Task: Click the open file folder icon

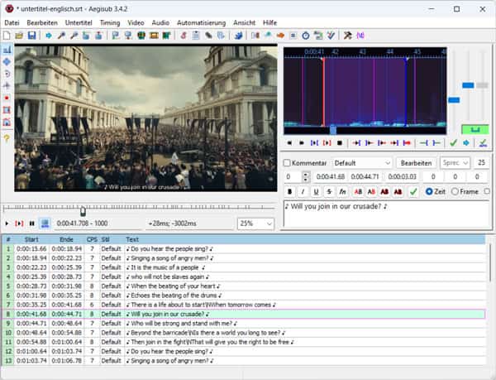Action: tap(19, 36)
